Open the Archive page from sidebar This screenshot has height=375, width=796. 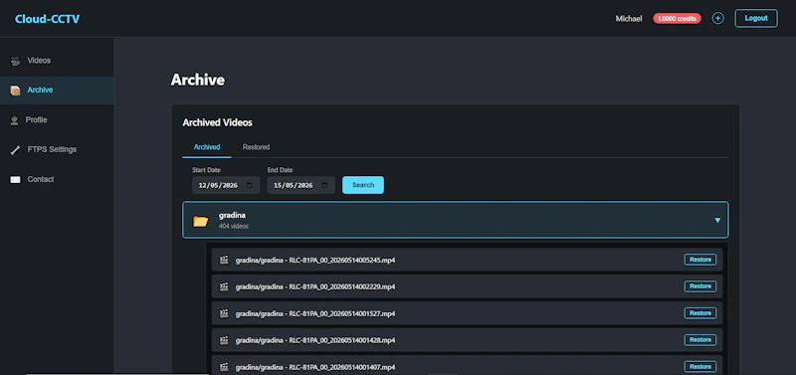click(x=57, y=91)
